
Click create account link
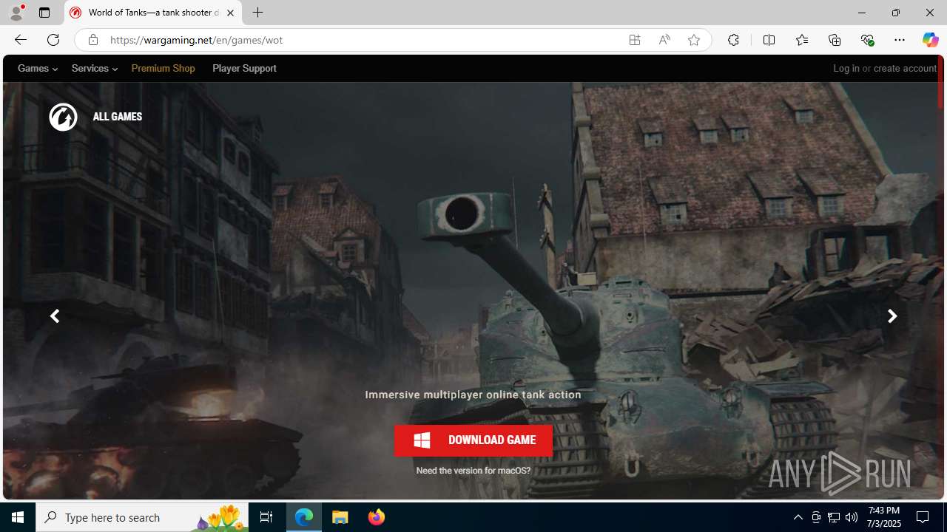coord(905,68)
